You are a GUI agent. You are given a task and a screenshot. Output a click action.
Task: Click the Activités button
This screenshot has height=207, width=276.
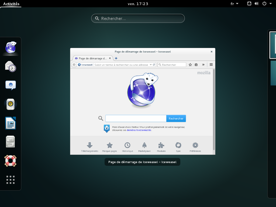(11, 4)
